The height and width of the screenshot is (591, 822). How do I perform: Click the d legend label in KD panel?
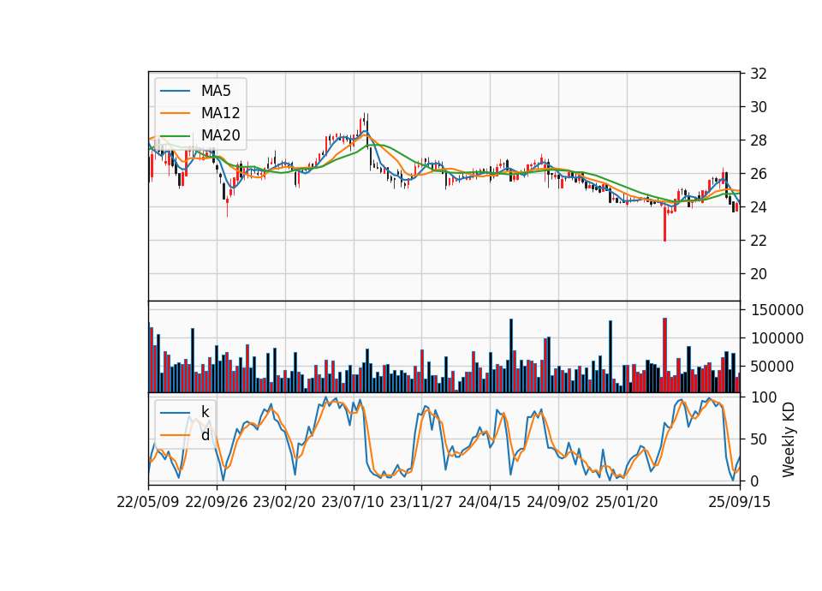[x=205, y=435]
